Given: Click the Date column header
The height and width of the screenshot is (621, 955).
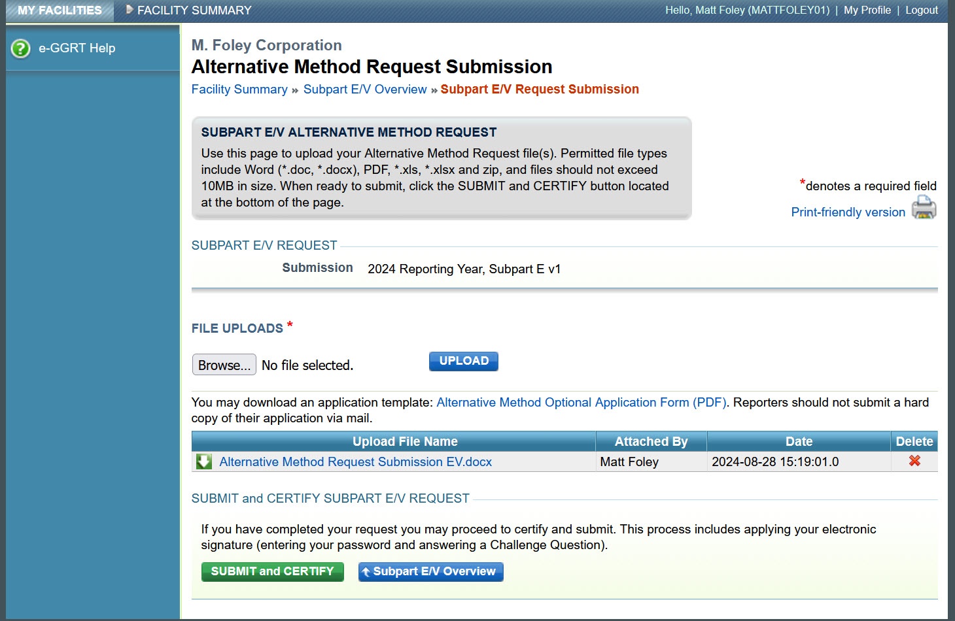Looking at the screenshot, I should tap(799, 441).
